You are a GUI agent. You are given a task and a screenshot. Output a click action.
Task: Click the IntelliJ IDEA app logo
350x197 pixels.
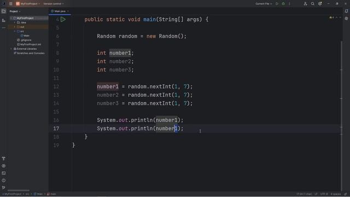tap(3, 4)
